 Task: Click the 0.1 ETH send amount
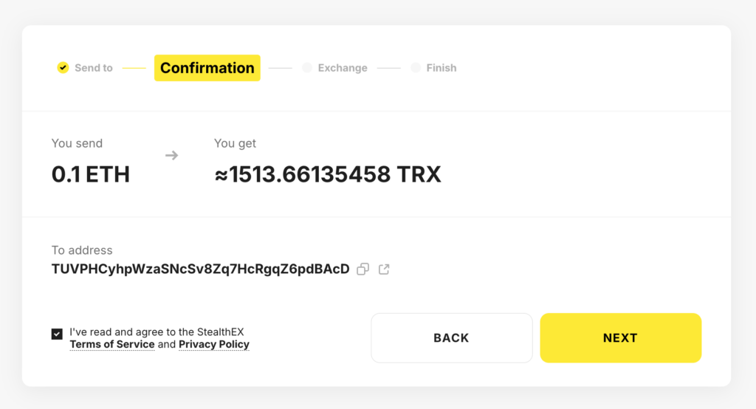coord(91,174)
